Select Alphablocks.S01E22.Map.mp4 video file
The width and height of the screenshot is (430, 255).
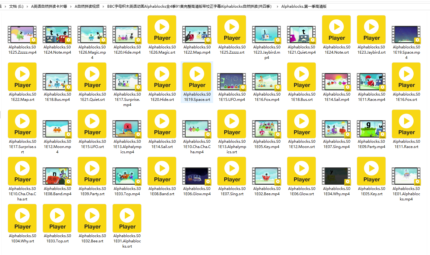tap(197, 34)
